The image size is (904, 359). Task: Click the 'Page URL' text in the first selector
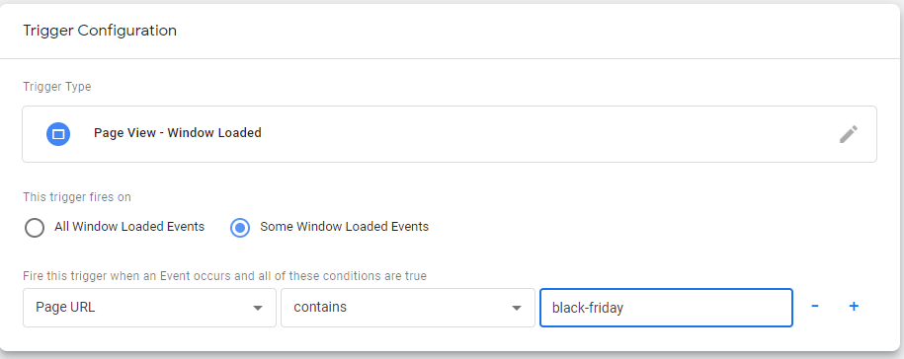click(x=65, y=308)
